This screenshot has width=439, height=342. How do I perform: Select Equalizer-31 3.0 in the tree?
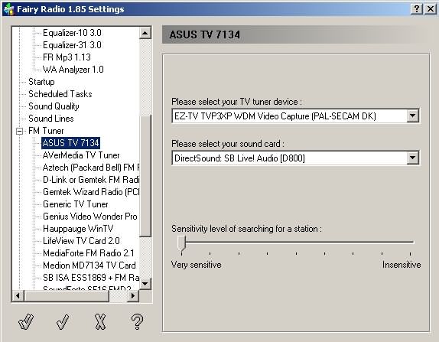tap(72, 45)
